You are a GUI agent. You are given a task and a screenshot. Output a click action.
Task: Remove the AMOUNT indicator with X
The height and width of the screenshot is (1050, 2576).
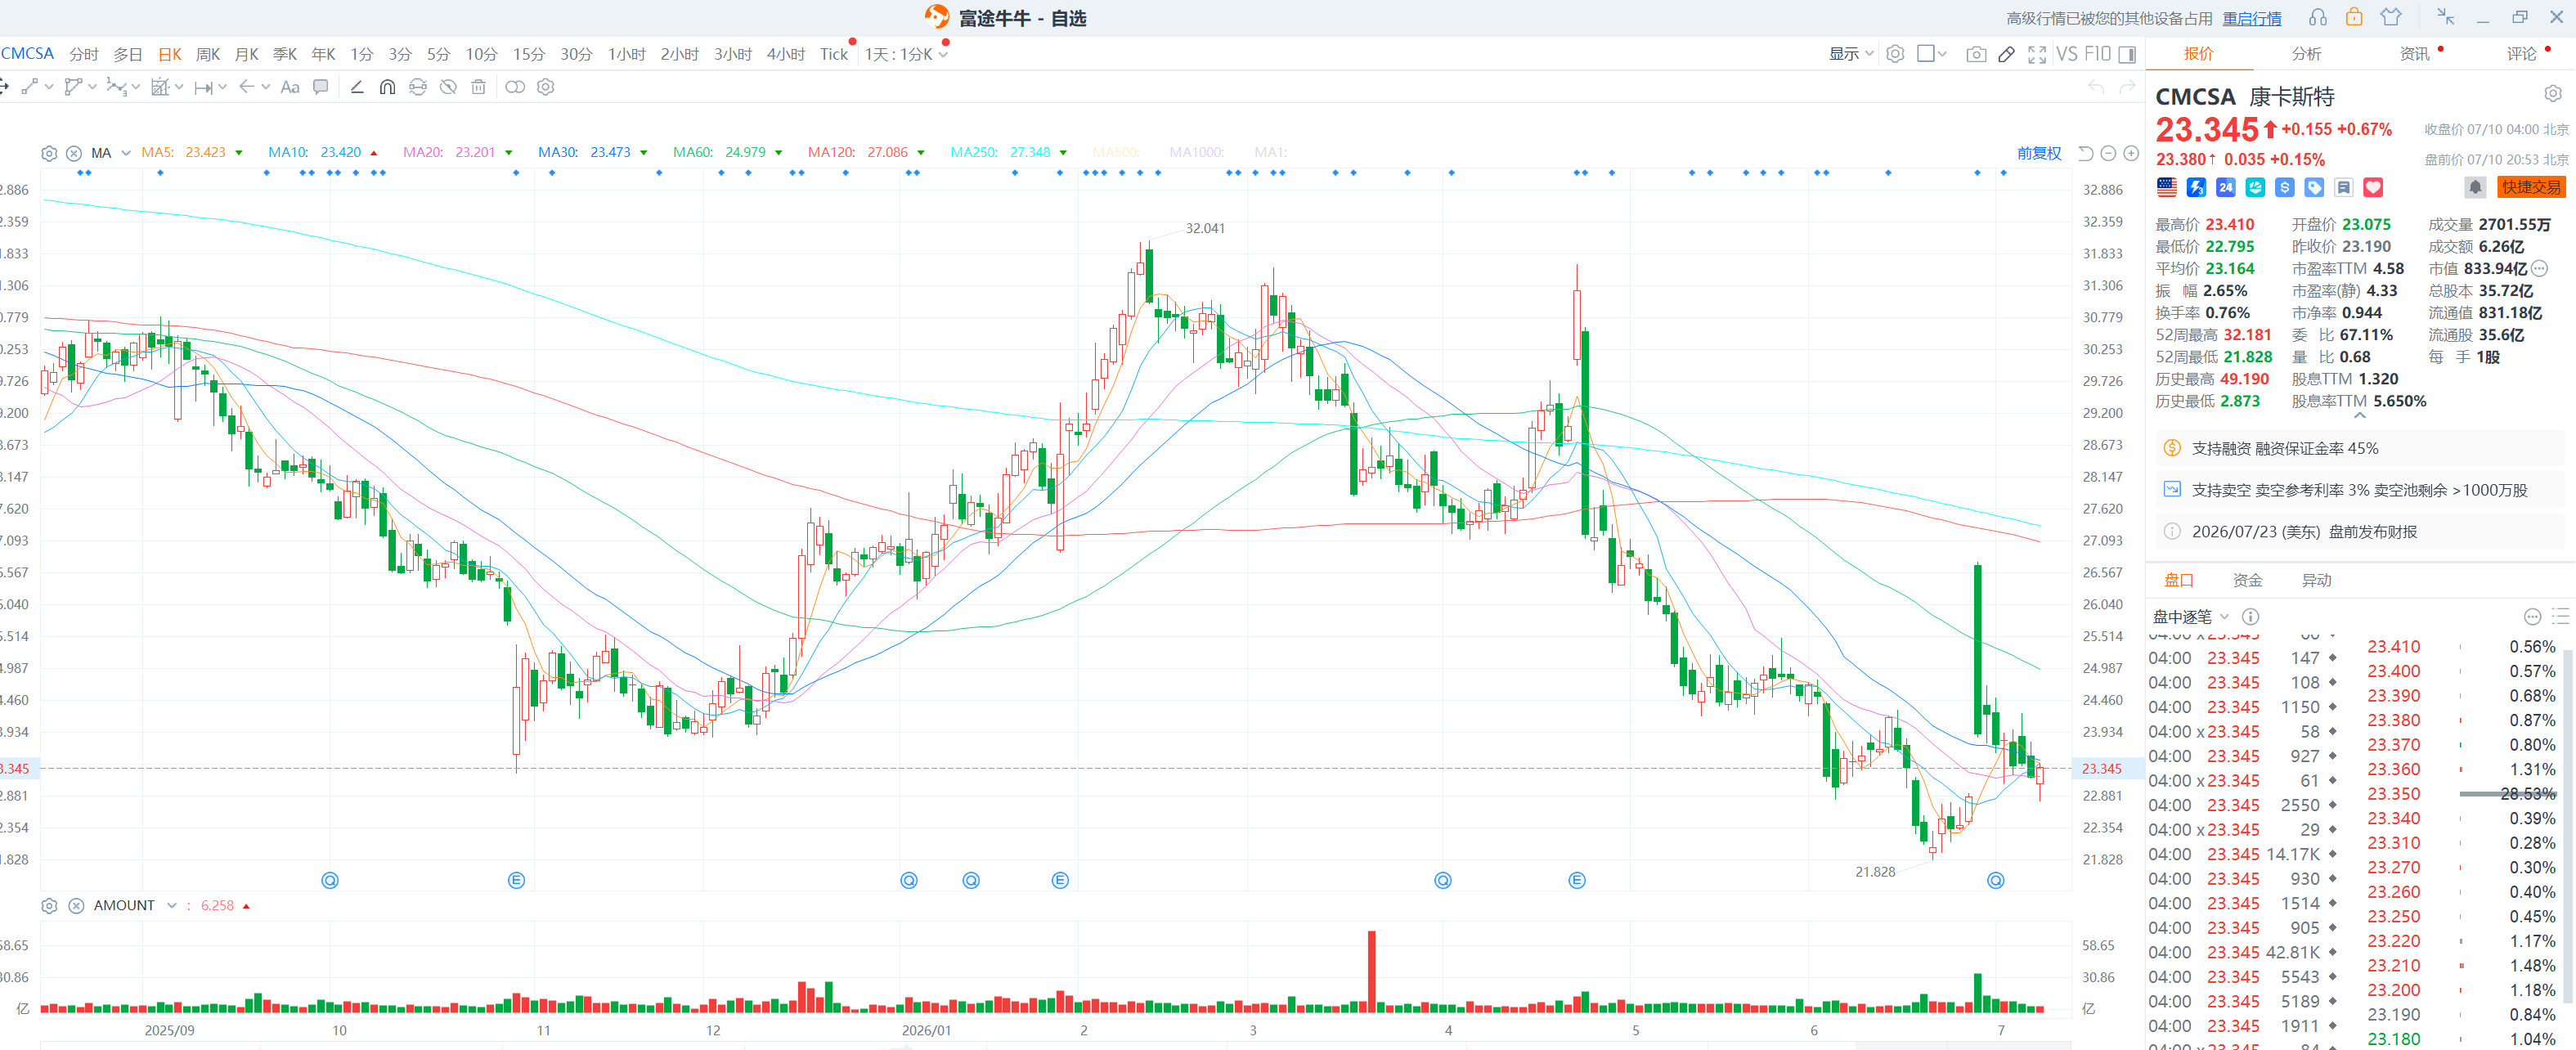click(76, 906)
